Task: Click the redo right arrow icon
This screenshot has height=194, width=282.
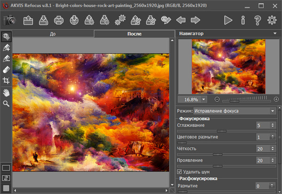Action: tap(195, 20)
